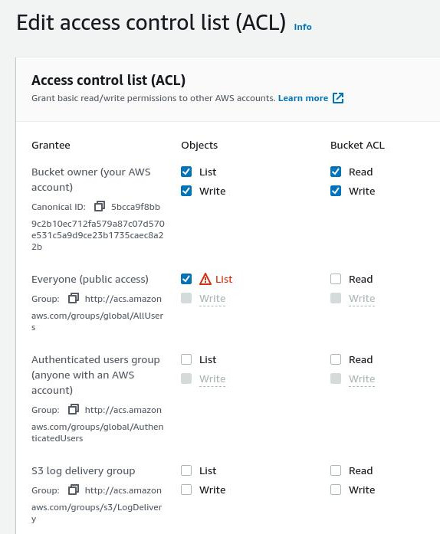The width and height of the screenshot is (440, 534).
Task: Check S3 log delivery group Bucket ACL Write
Action: coord(336,490)
